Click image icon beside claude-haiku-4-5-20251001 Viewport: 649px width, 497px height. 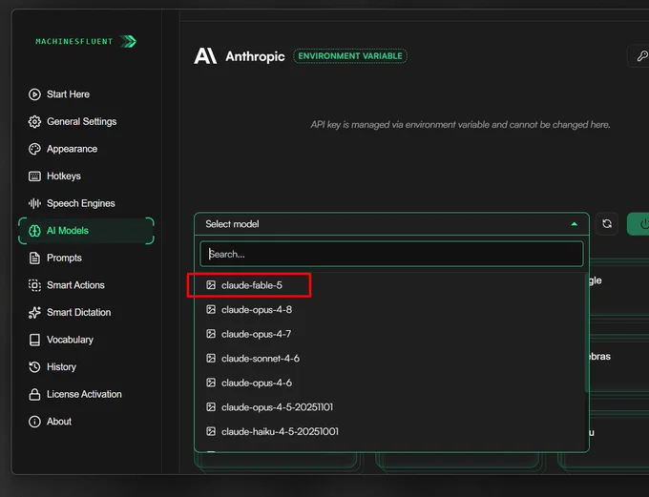(211, 431)
